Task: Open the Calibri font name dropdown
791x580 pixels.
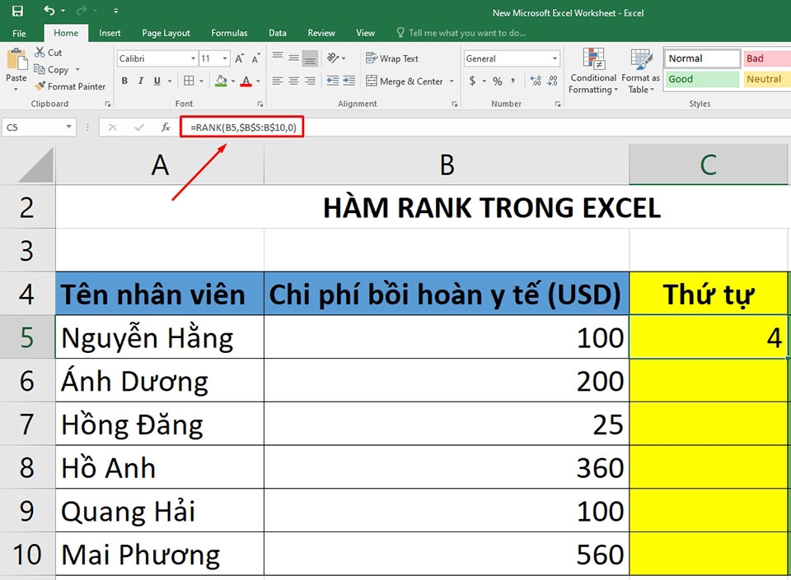Action: click(x=156, y=58)
